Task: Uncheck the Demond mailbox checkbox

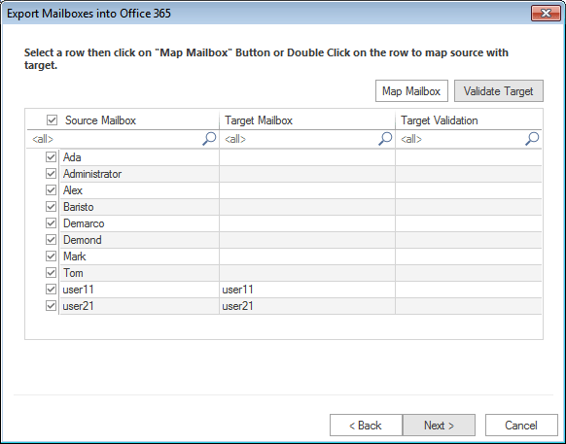Action: tap(51, 240)
